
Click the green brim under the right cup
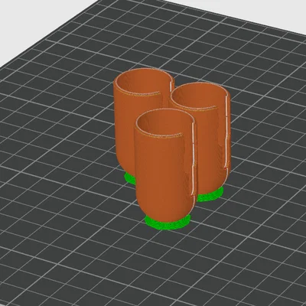(x=210, y=195)
